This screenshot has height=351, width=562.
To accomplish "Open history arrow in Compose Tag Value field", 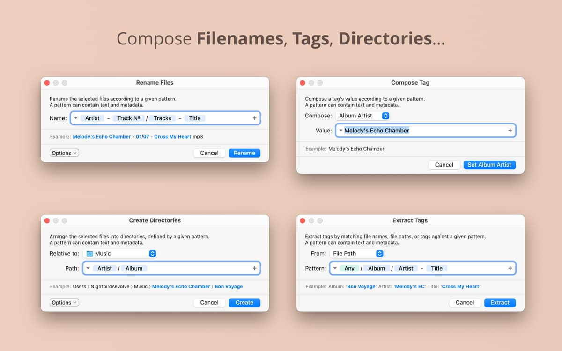I will [x=340, y=131].
